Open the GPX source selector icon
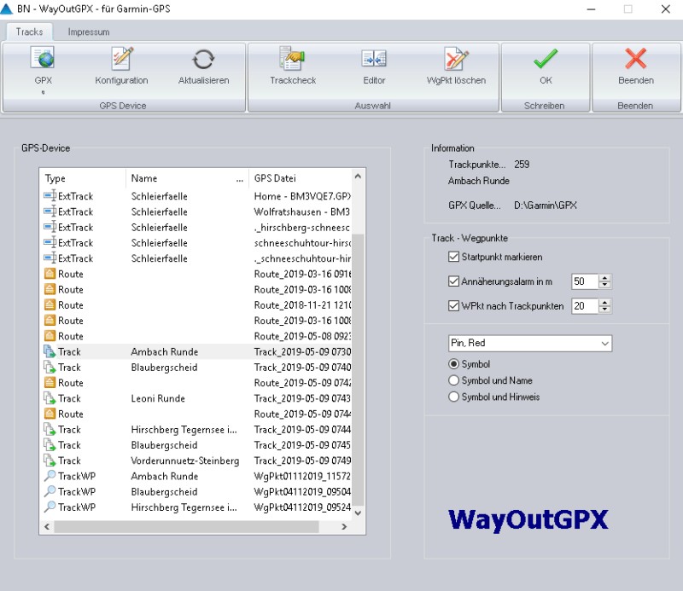 [41, 60]
